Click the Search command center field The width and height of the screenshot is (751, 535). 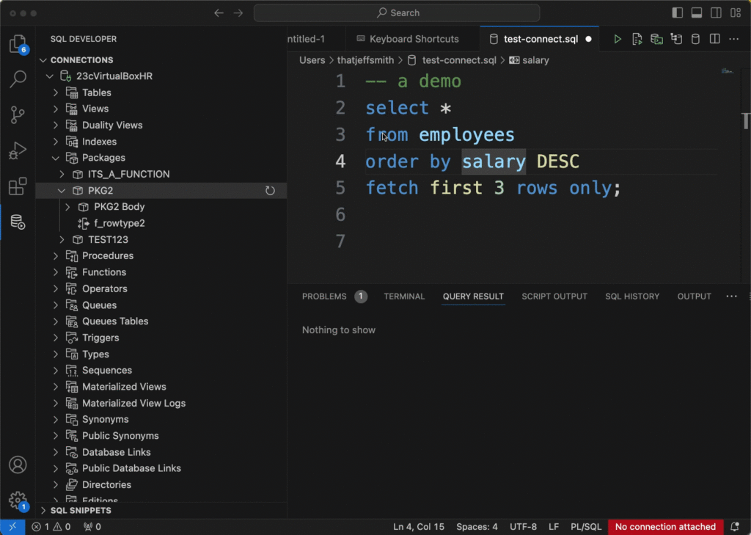click(x=397, y=13)
